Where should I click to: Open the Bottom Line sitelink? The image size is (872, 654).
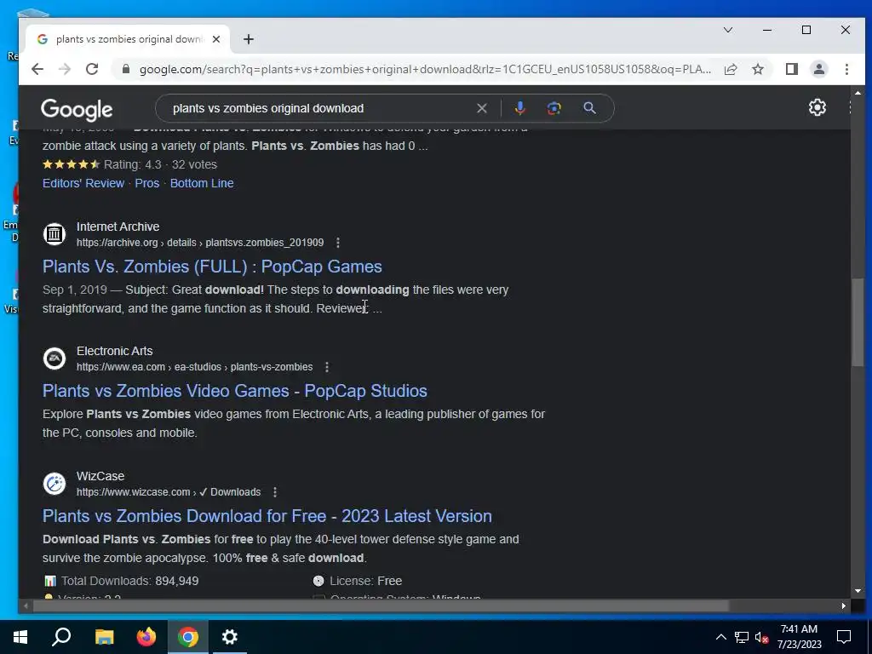point(202,183)
